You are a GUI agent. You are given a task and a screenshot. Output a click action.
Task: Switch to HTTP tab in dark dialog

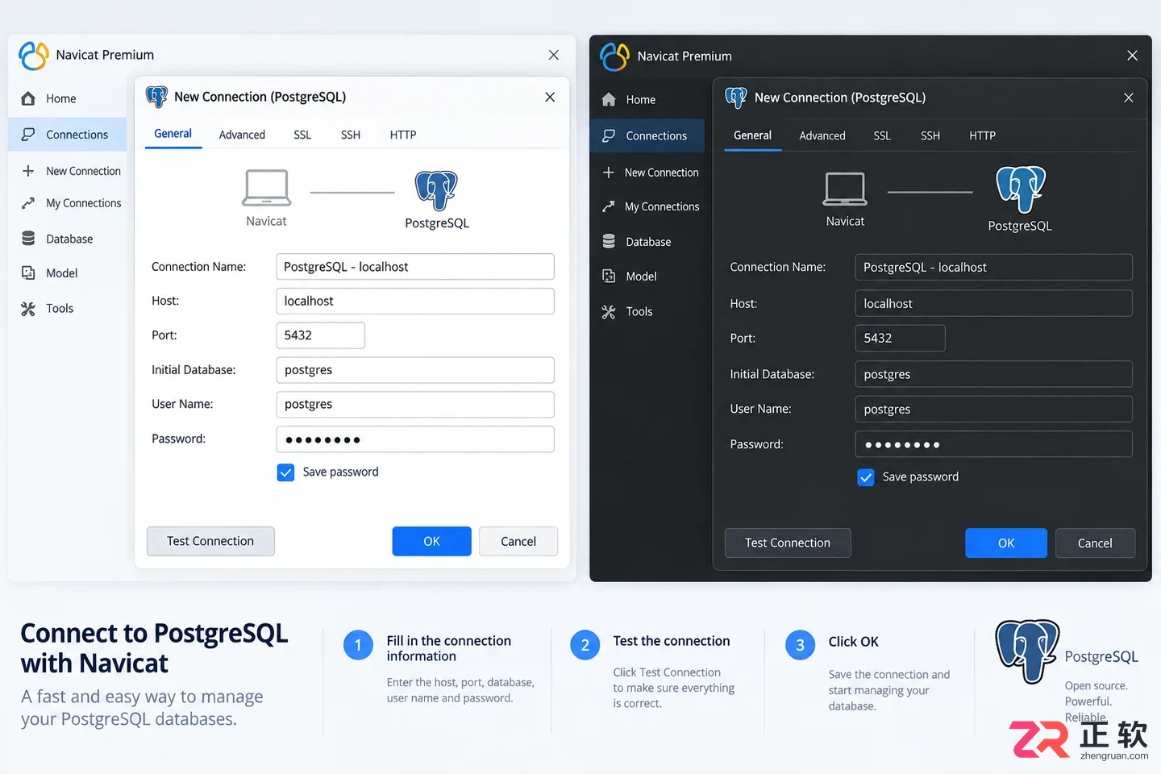(x=983, y=135)
